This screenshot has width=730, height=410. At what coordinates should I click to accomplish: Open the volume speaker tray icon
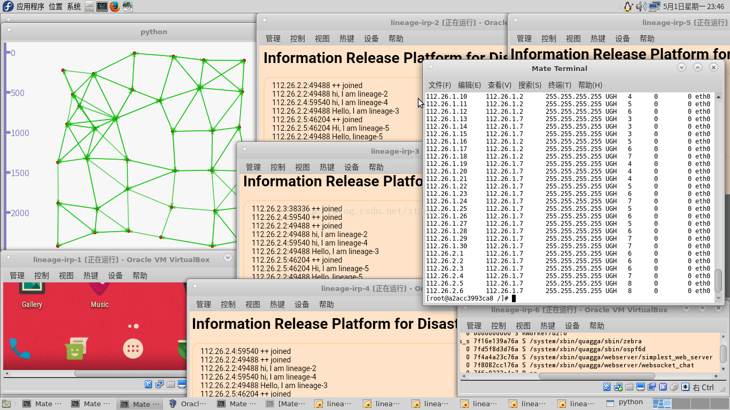click(x=641, y=6)
